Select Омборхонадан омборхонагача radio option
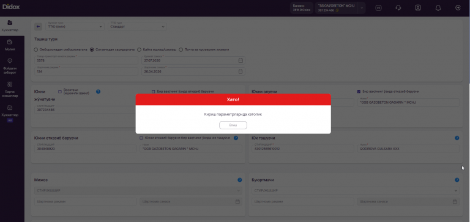 click(36, 49)
